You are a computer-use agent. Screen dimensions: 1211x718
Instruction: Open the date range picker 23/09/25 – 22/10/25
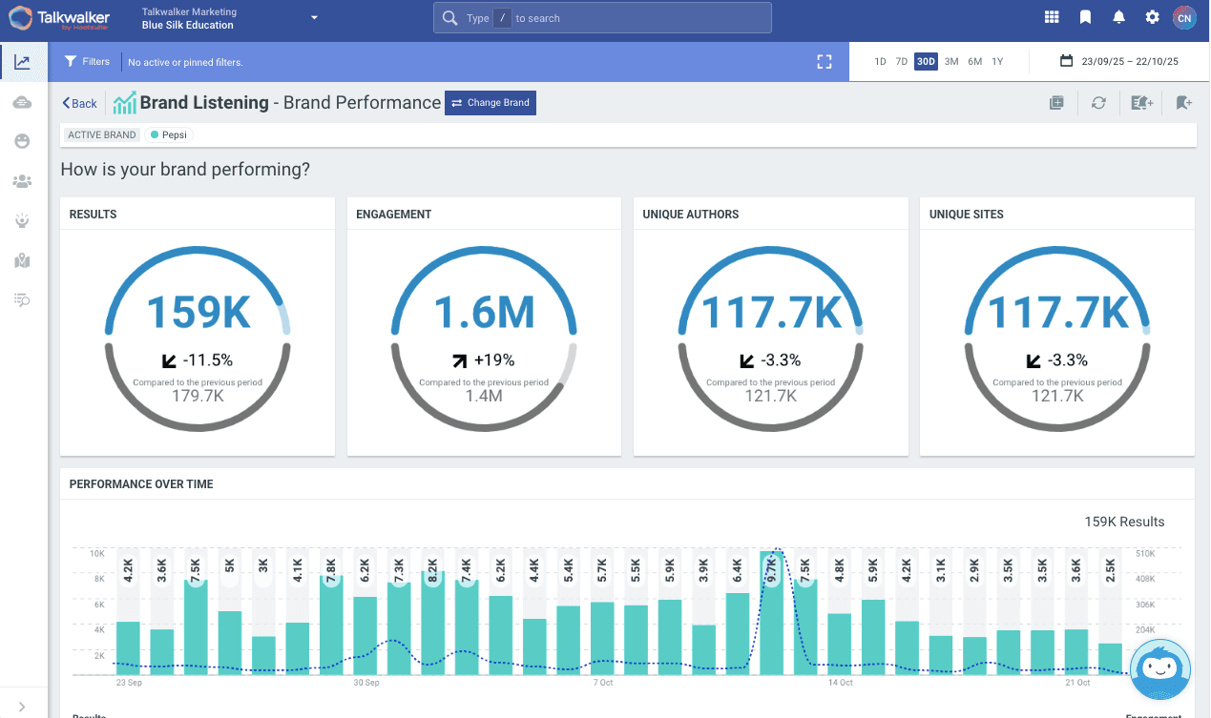point(1119,62)
